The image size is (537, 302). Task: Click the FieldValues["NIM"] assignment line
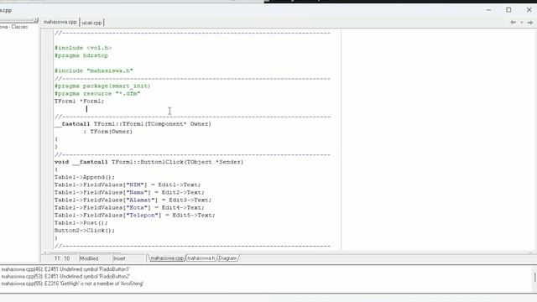(x=128, y=185)
